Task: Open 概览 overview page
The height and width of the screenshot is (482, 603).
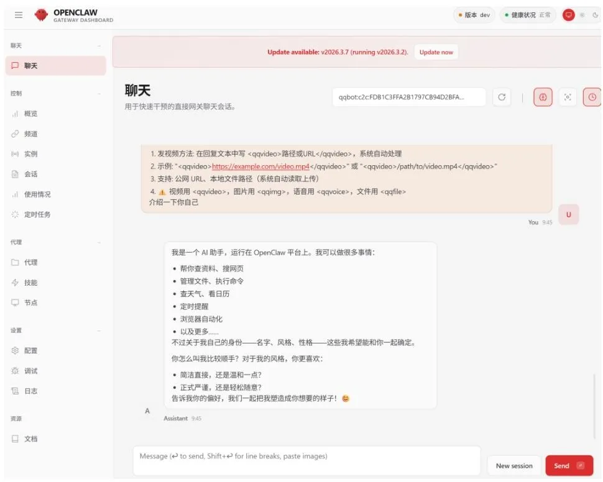Action: 56,114
